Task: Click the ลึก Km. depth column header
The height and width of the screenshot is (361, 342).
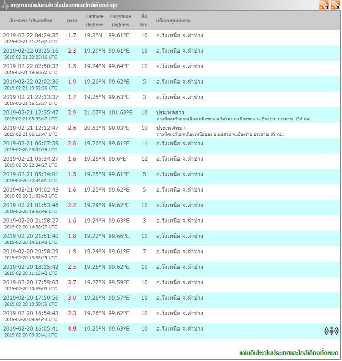Action: point(145,20)
